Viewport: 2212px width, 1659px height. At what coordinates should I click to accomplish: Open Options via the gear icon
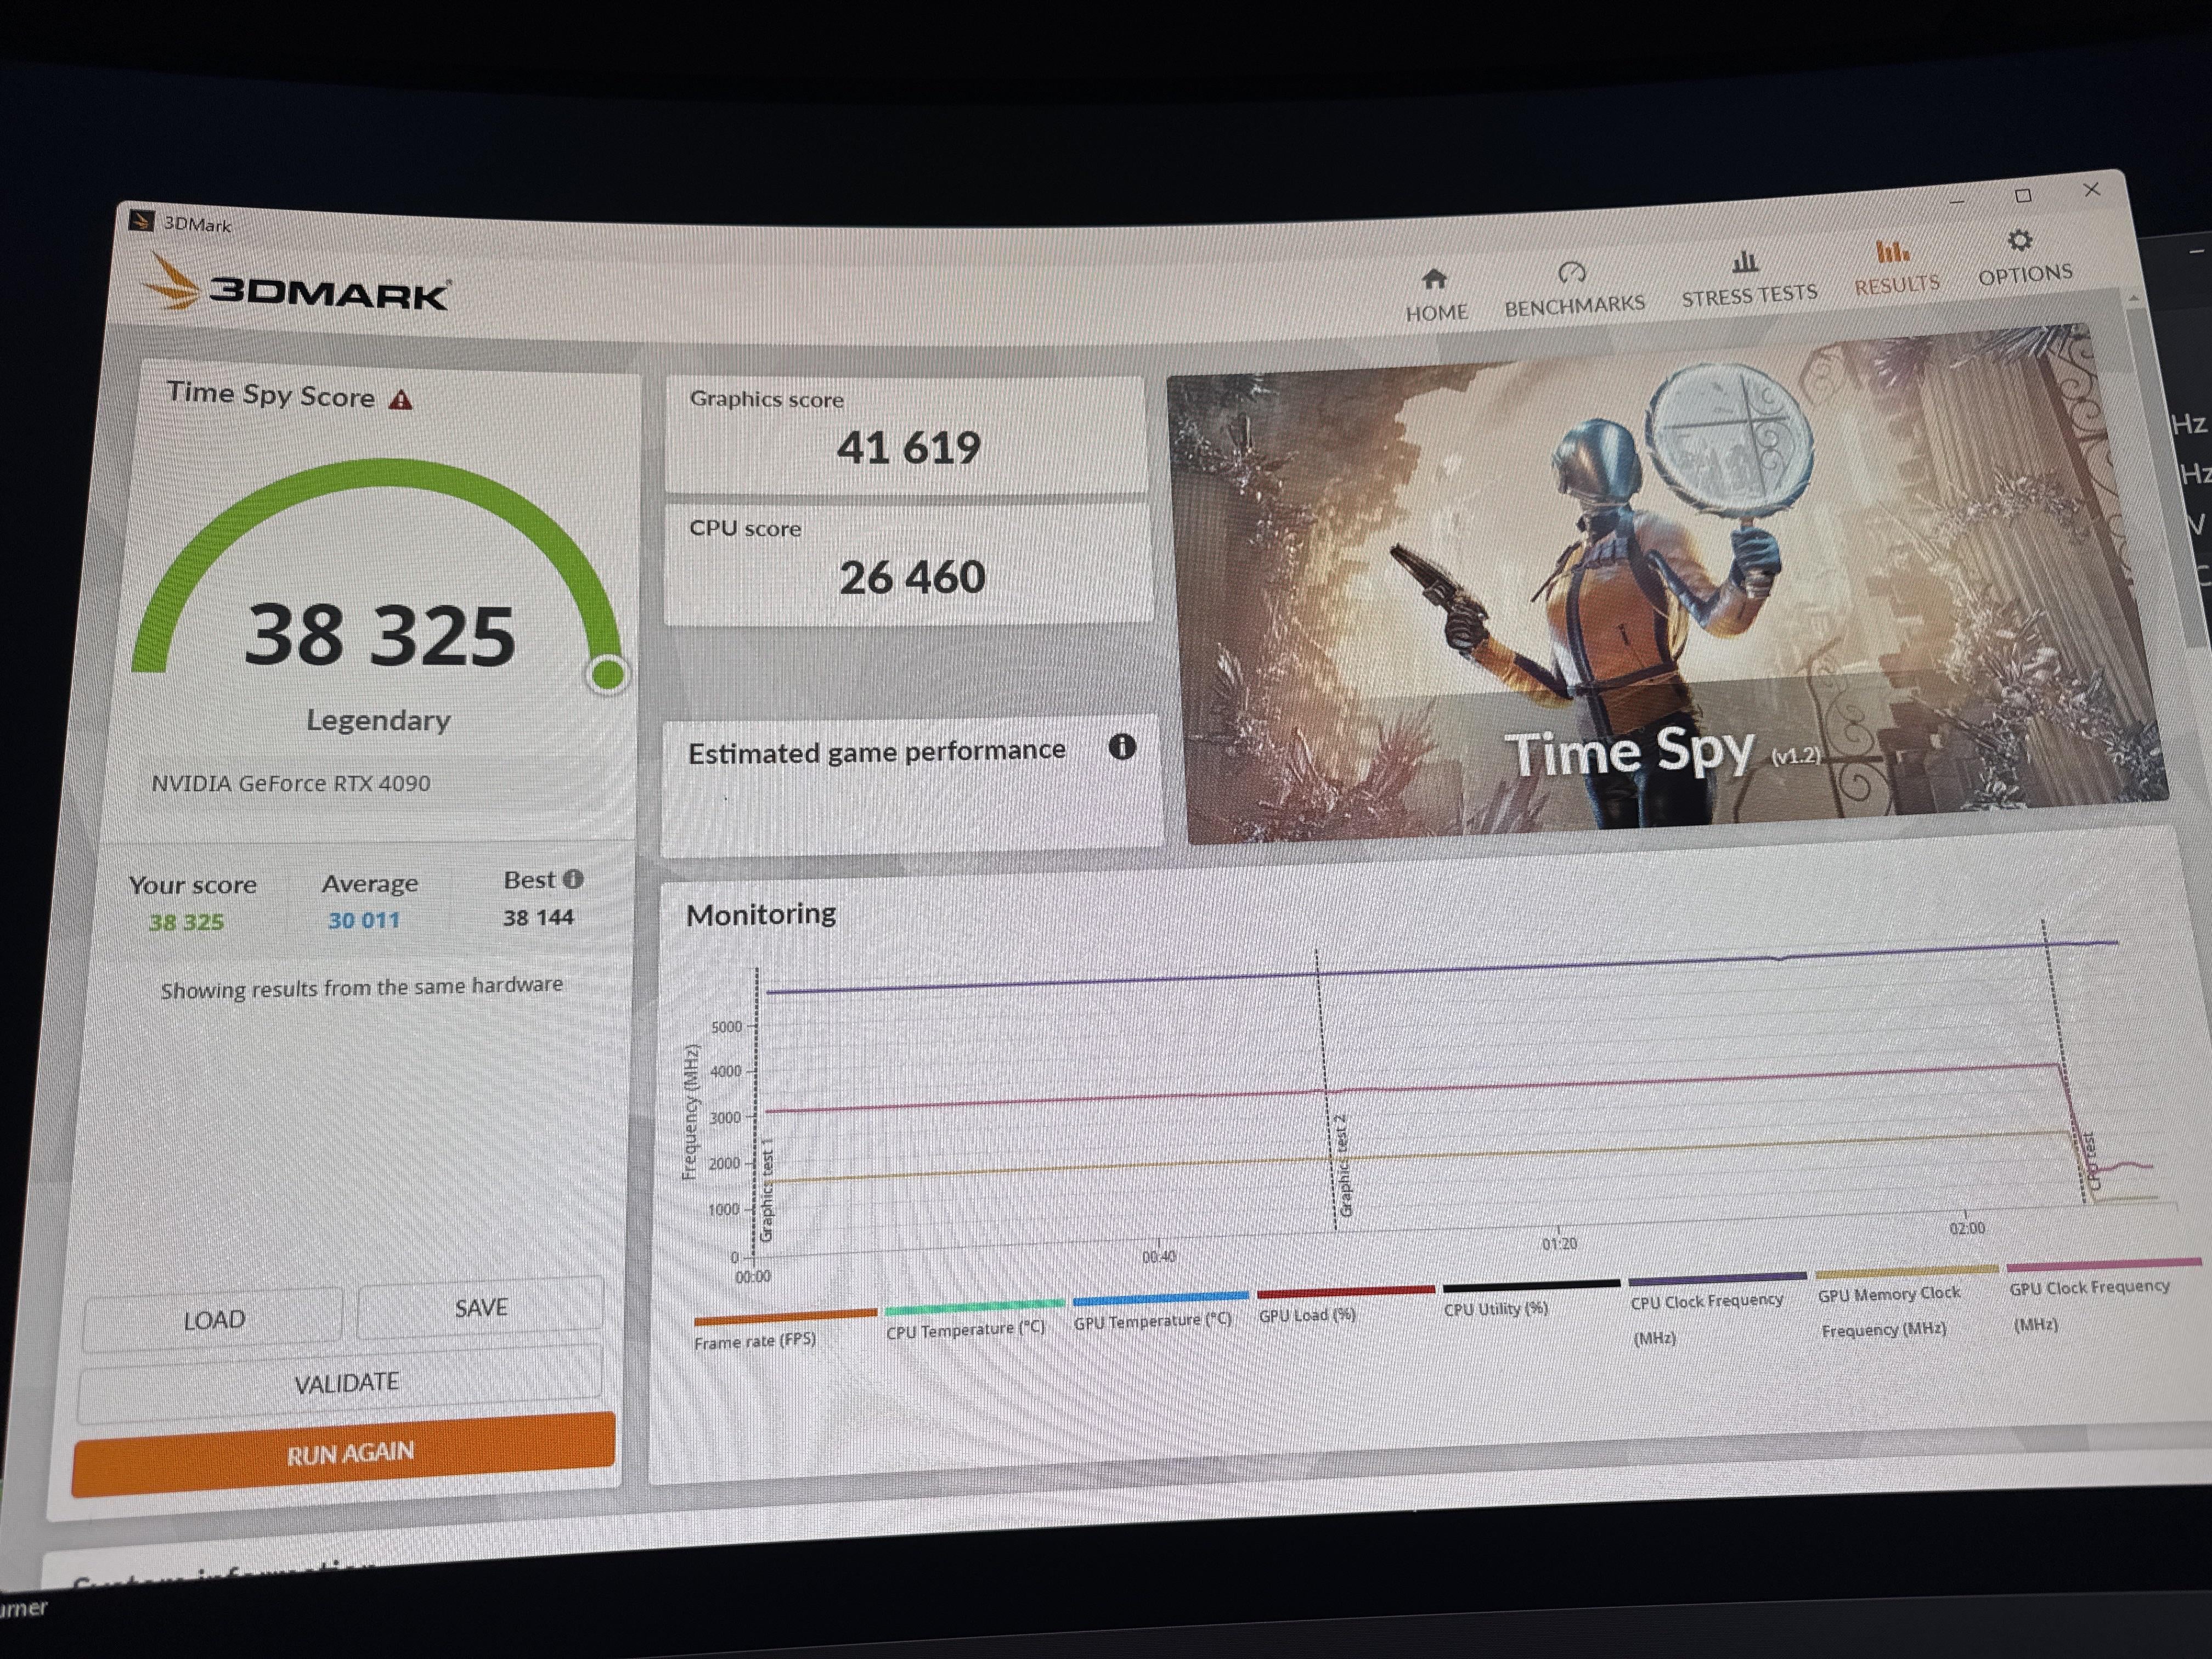tap(2020, 241)
